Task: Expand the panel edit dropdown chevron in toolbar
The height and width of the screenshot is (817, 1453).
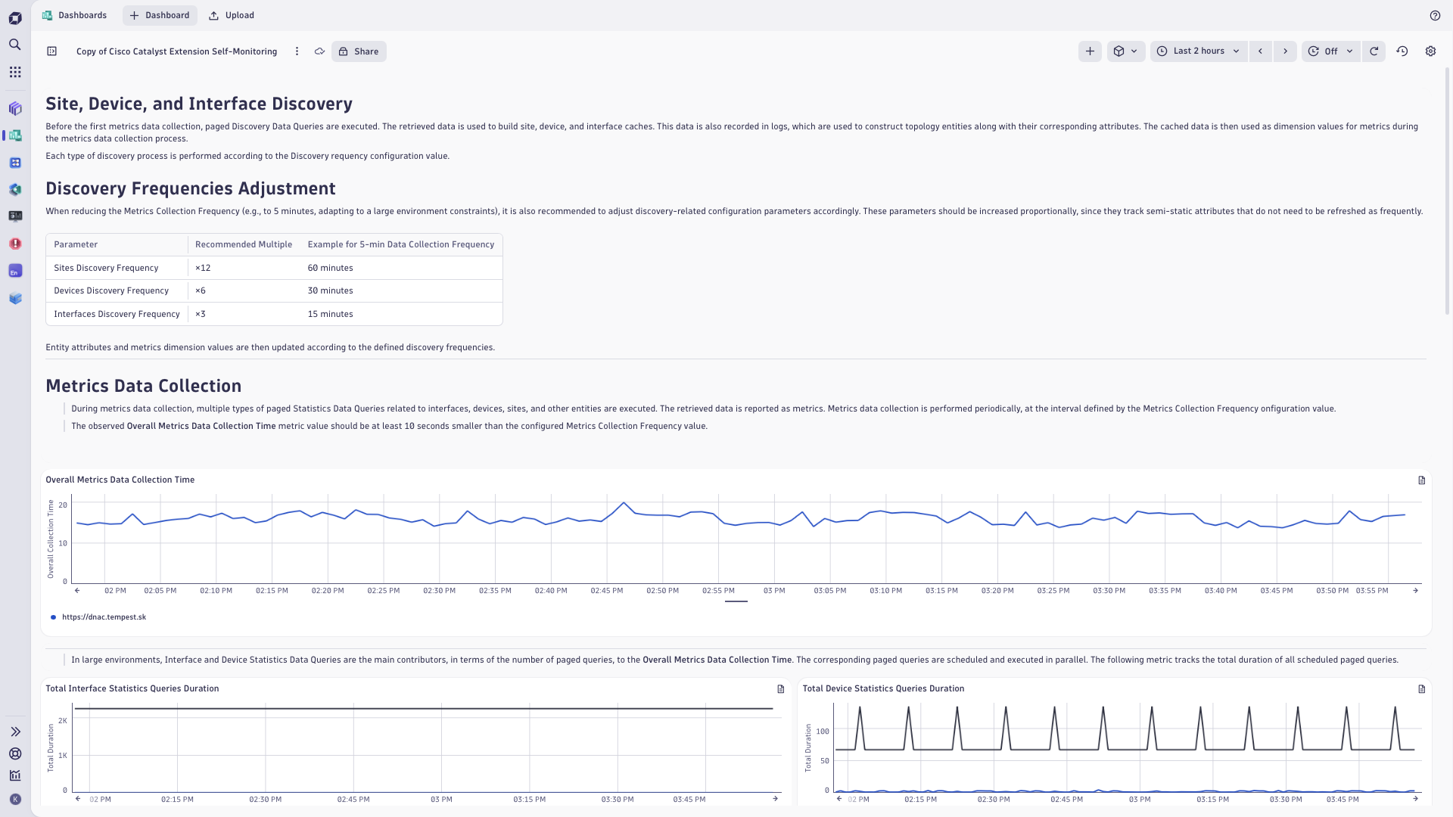Action: 1134,51
